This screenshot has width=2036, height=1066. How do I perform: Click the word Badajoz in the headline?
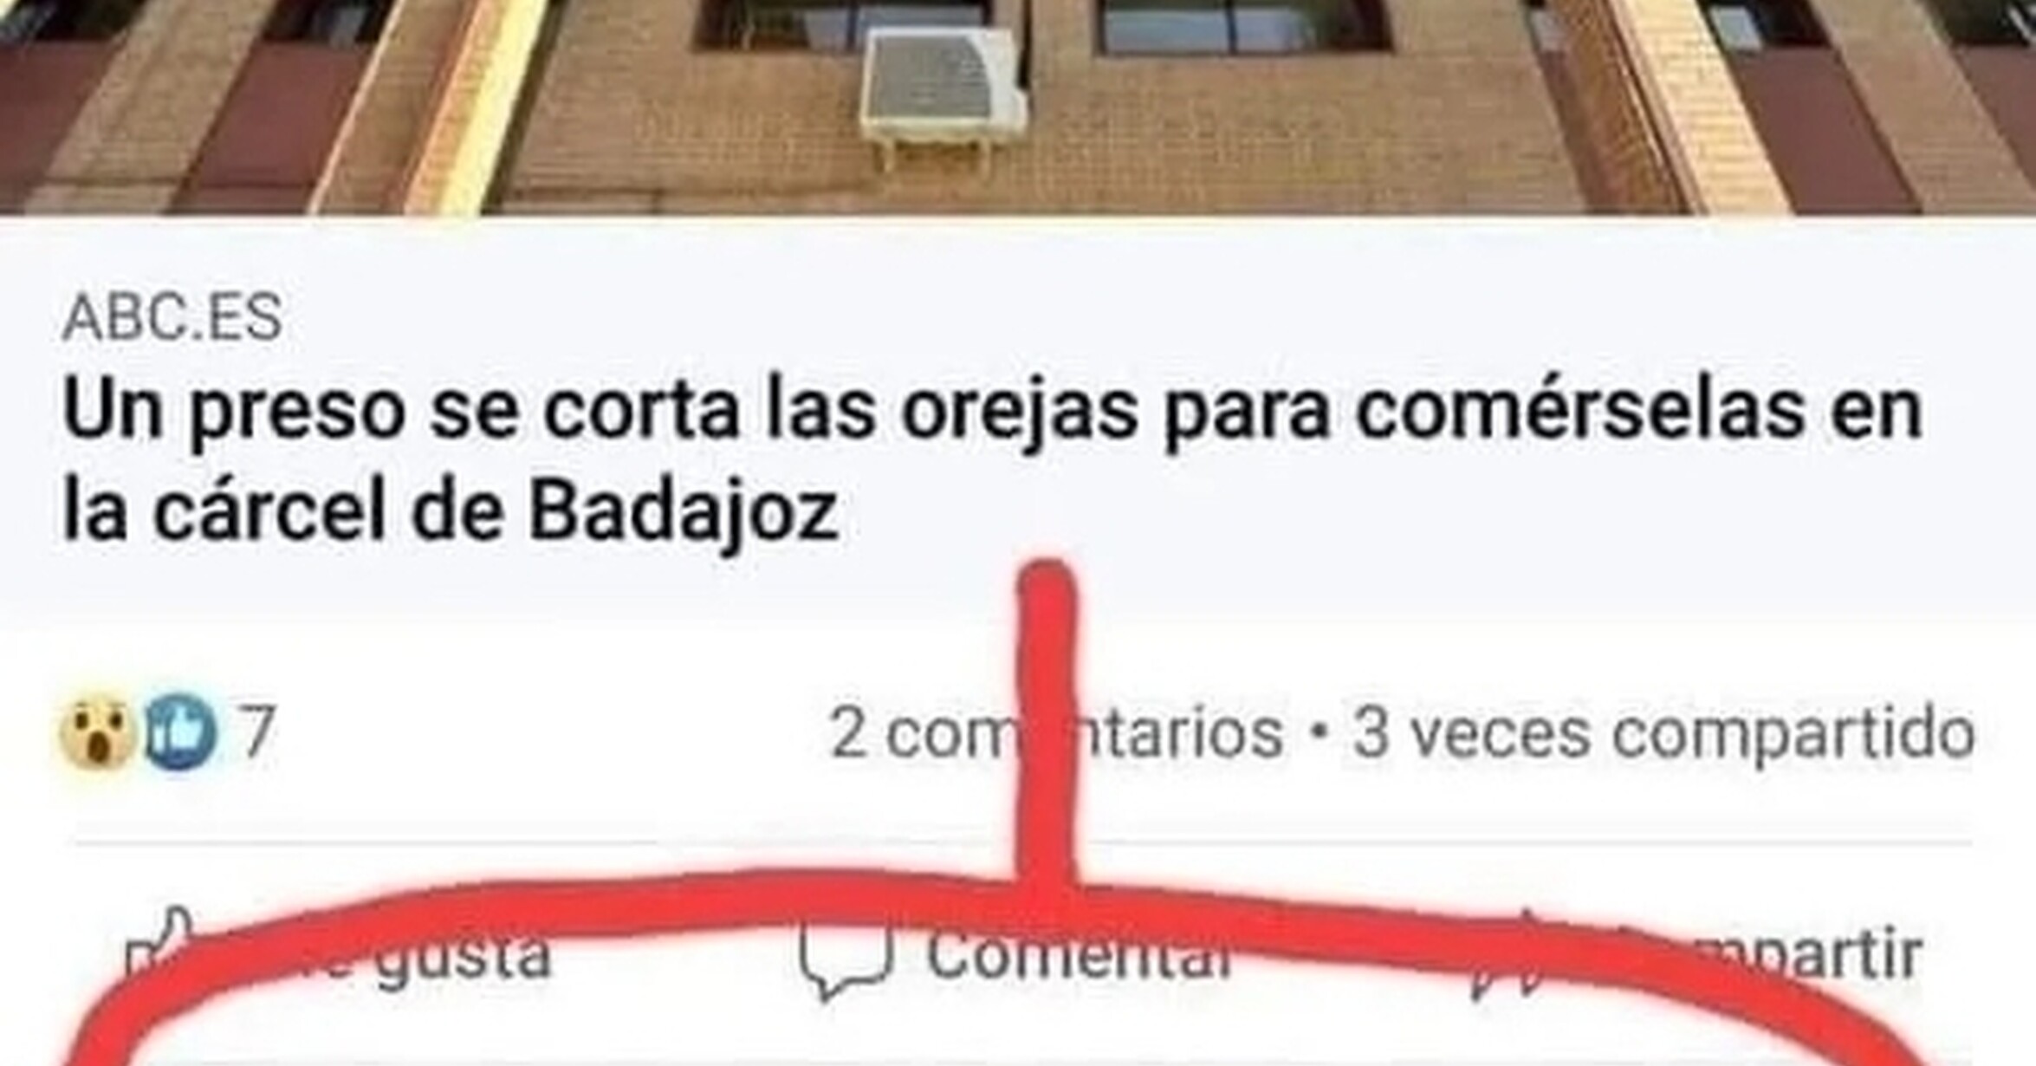[684, 511]
